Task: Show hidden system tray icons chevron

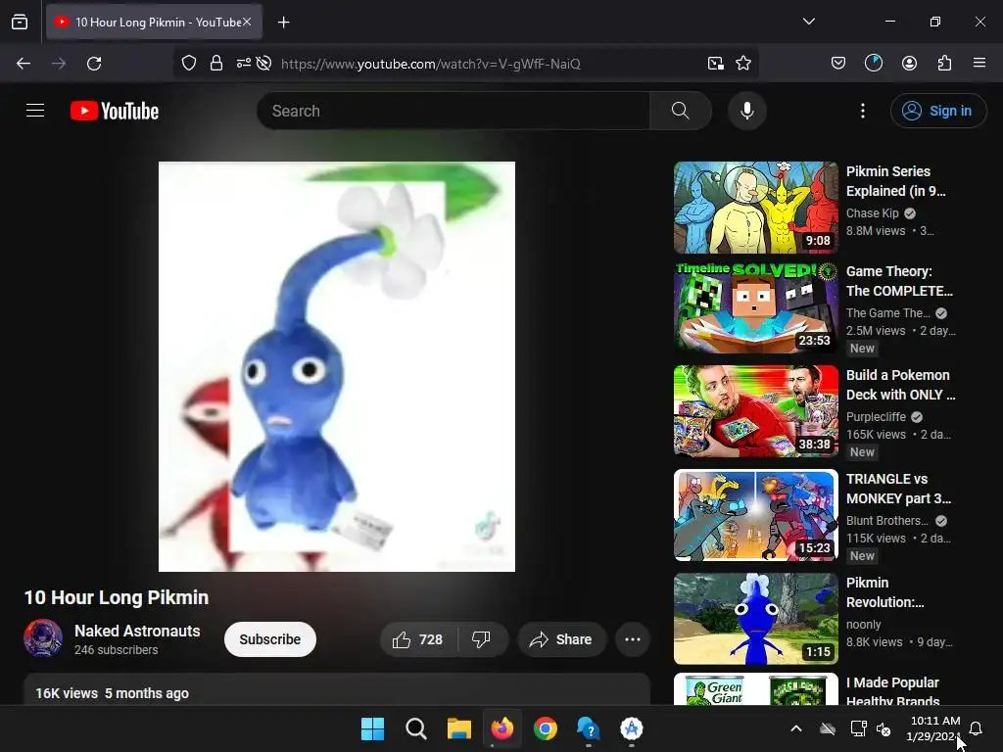Action: point(795,728)
